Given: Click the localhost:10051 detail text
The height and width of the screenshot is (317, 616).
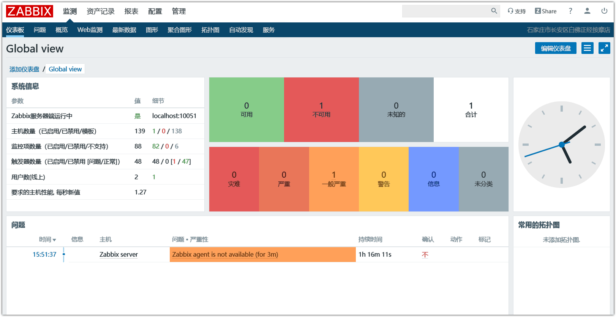Looking at the screenshot, I should pyautogui.click(x=174, y=116).
